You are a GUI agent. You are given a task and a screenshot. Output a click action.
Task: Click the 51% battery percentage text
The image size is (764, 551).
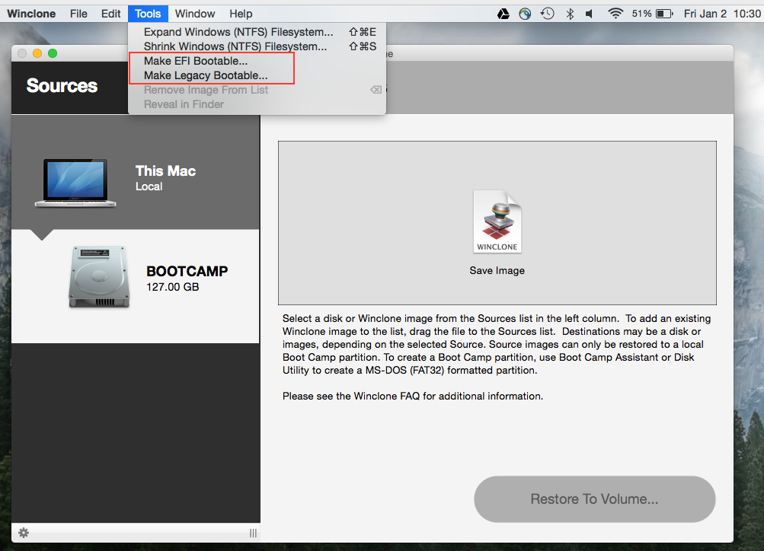click(x=641, y=14)
